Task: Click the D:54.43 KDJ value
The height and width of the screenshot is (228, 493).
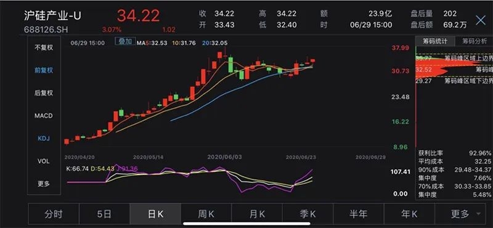Action: pyautogui.click(x=102, y=169)
